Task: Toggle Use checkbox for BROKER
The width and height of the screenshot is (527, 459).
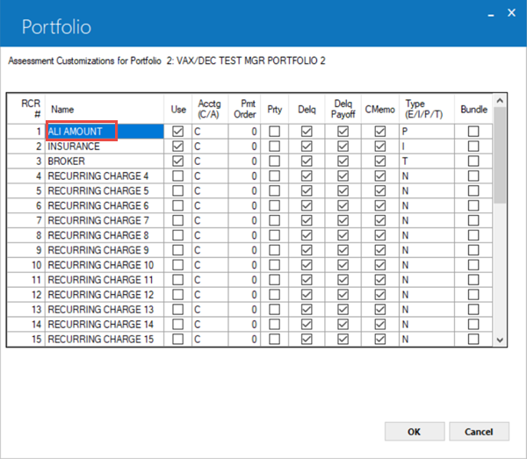Action: pos(177,161)
